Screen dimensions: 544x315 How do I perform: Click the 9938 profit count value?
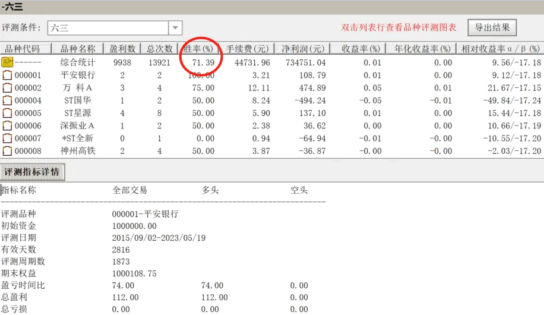[x=122, y=62]
